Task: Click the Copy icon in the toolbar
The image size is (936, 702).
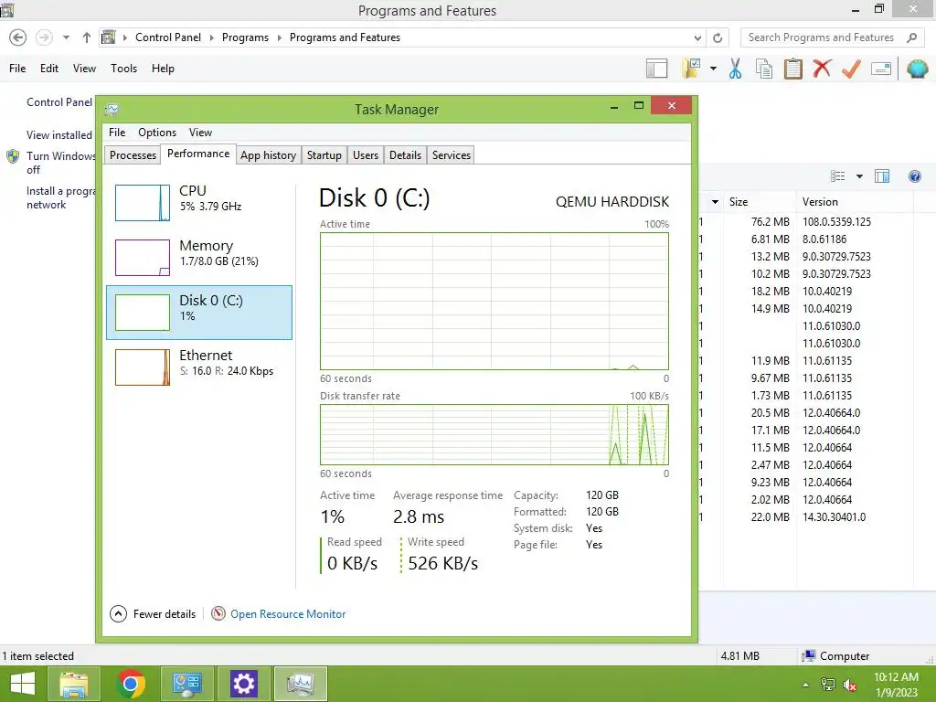Action: coord(764,69)
